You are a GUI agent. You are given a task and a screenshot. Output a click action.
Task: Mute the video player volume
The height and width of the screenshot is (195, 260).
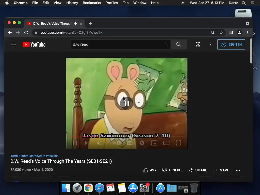(99, 143)
